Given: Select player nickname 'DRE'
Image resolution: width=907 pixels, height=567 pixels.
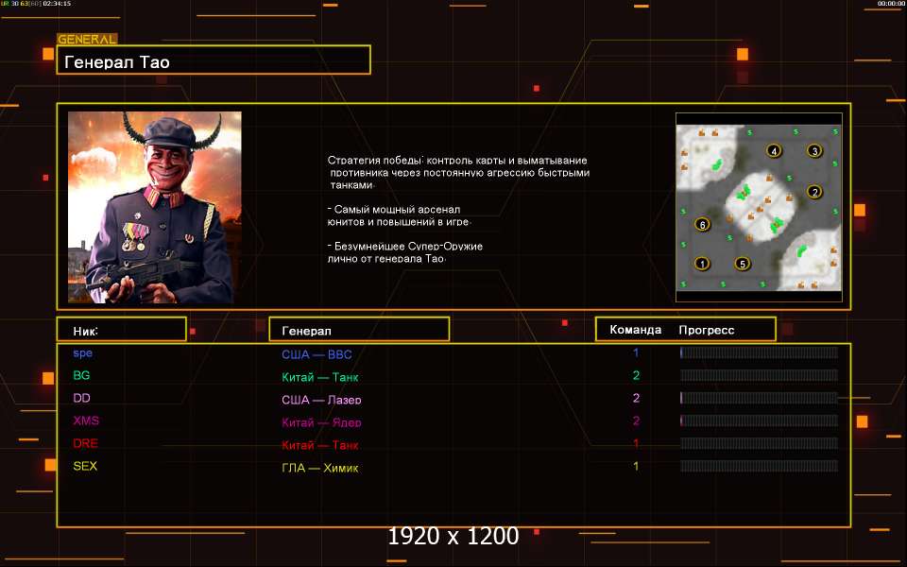Looking at the screenshot, I should tap(86, 443).
